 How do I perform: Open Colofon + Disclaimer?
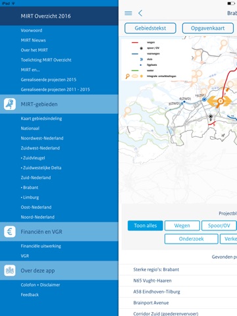(x=40, y=285)
